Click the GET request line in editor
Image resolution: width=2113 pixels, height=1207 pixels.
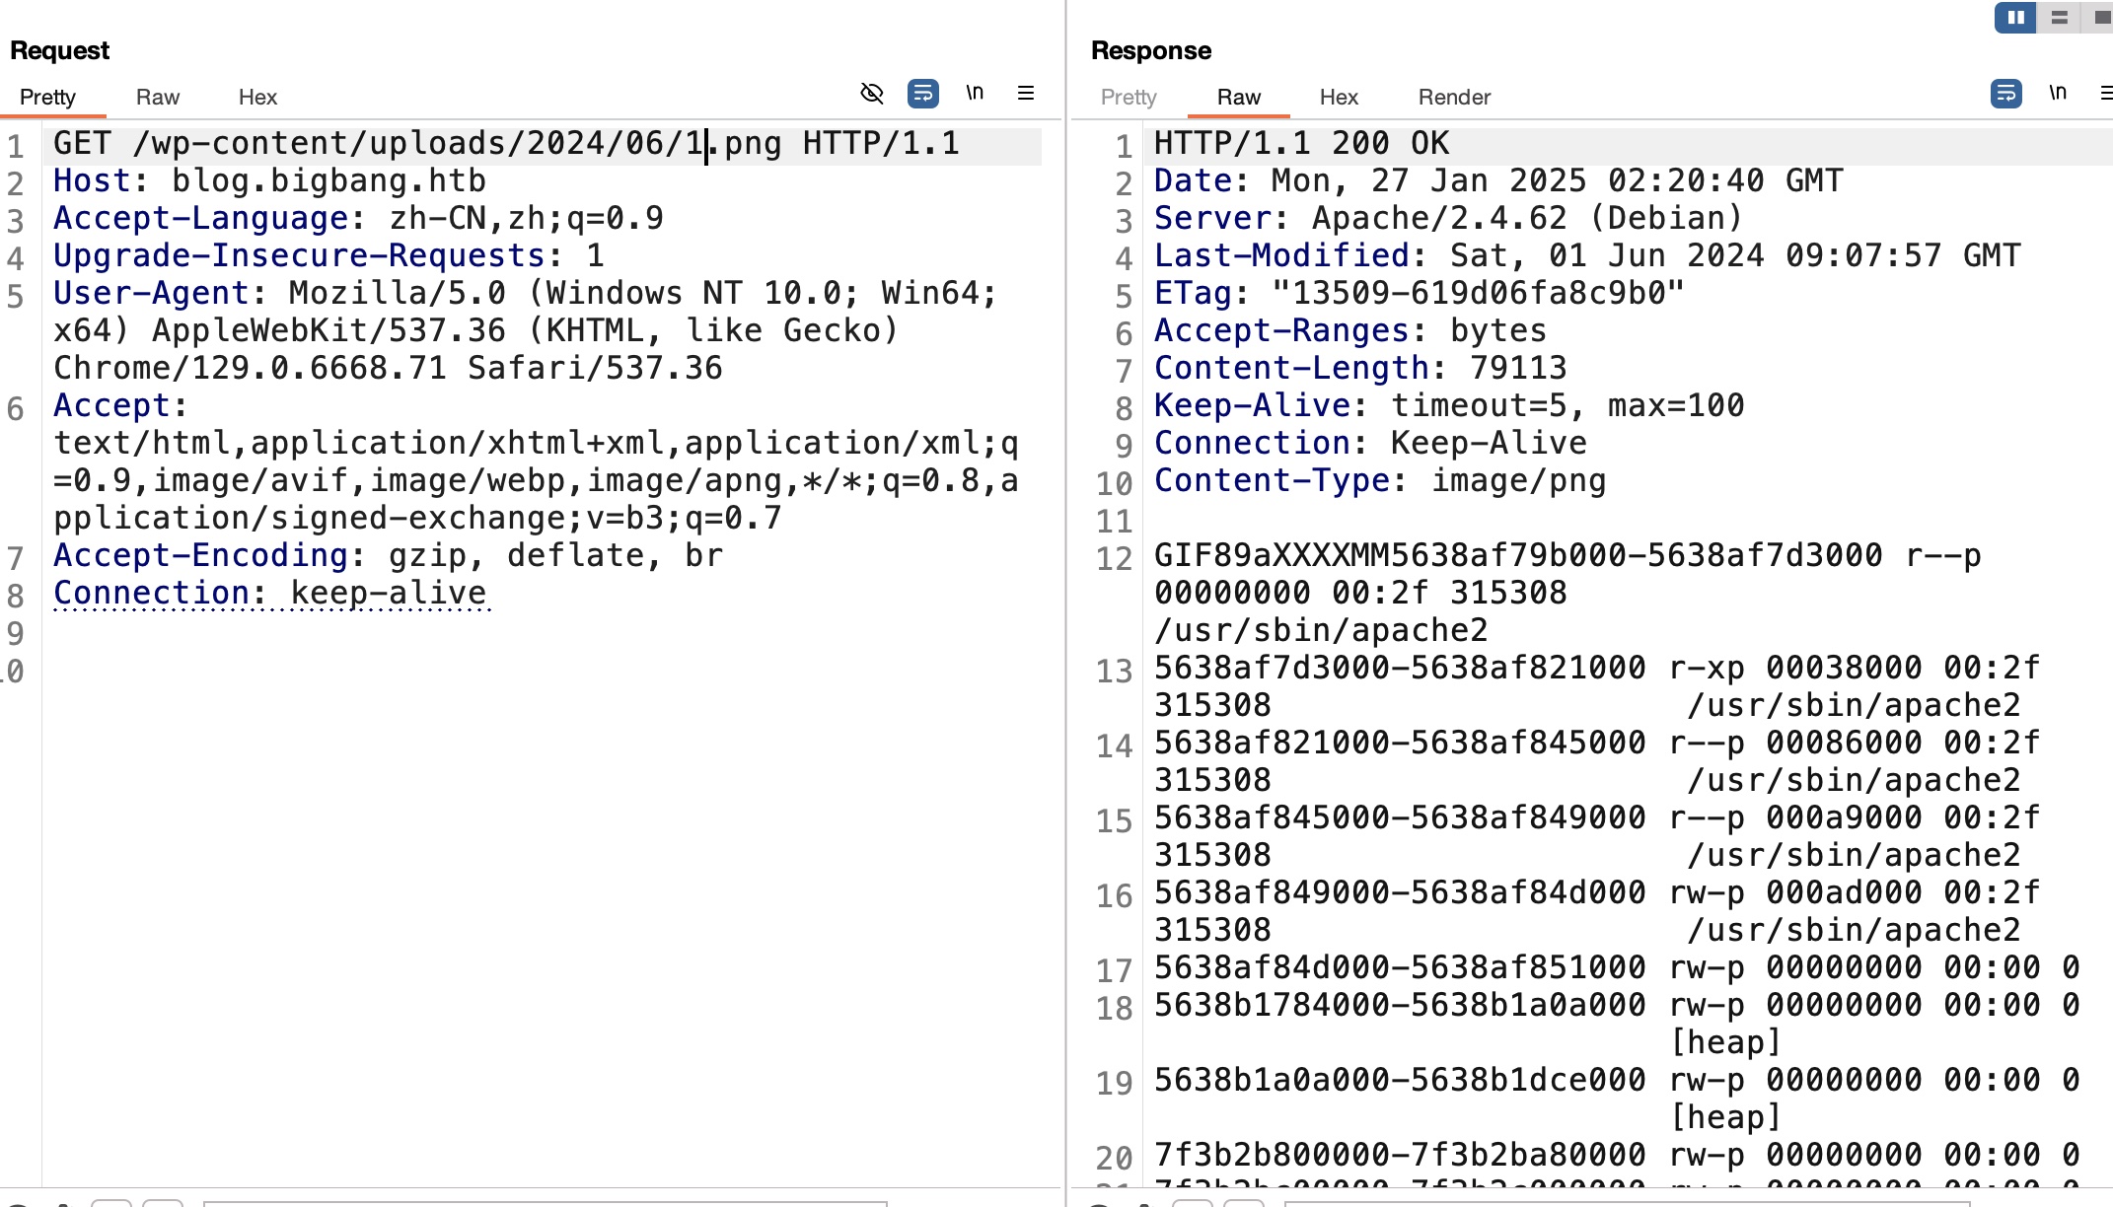505,144
